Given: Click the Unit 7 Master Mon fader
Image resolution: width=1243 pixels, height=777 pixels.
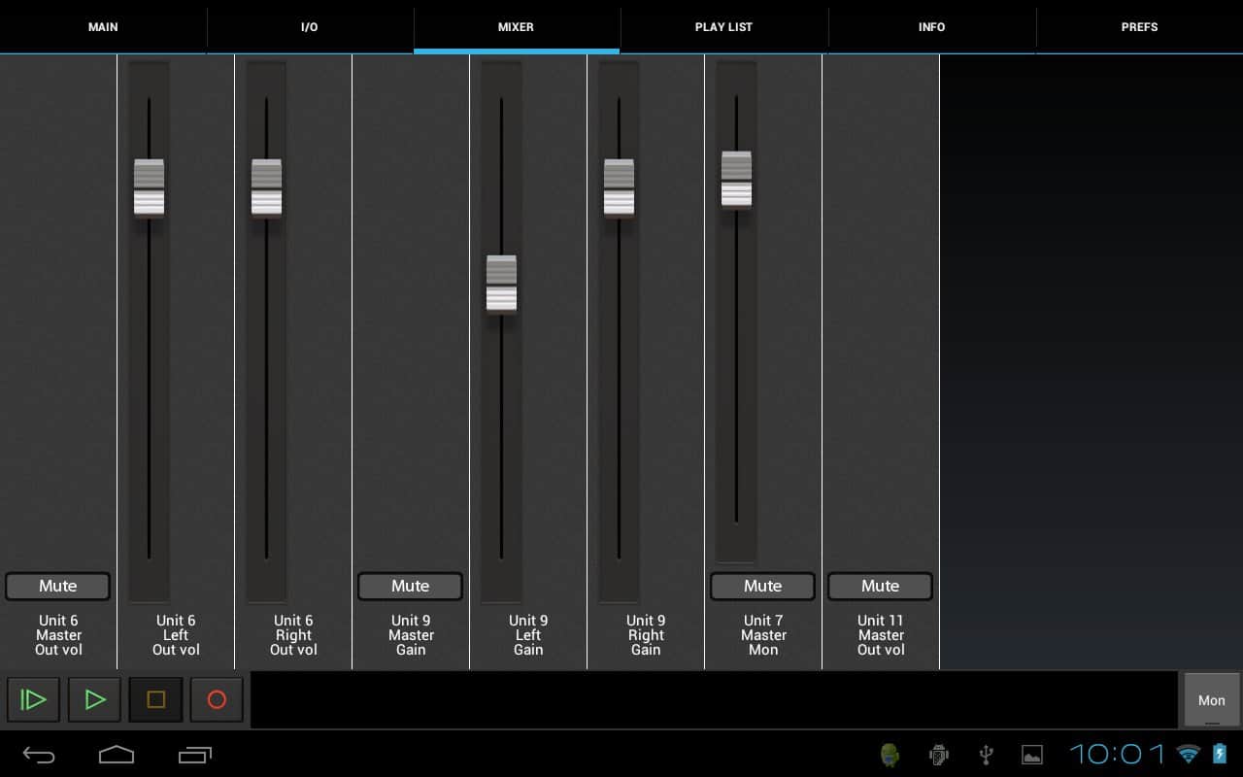Looking at the screenshot, I should pos(736,180).
